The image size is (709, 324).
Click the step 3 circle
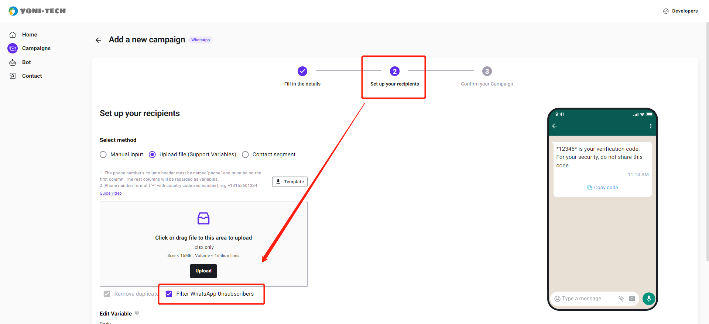(x=487, y=71)
